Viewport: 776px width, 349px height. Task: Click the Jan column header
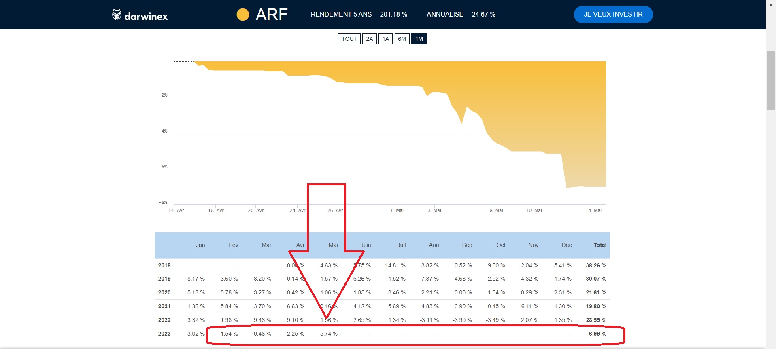click(200, 245)
